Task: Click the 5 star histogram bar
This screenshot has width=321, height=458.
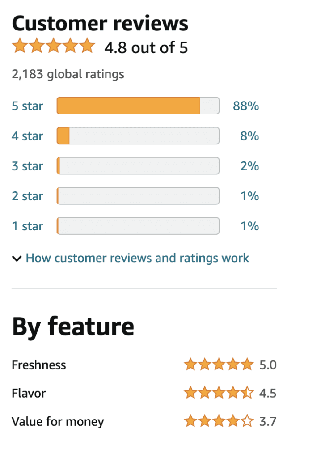Action: tap(138, 106)
